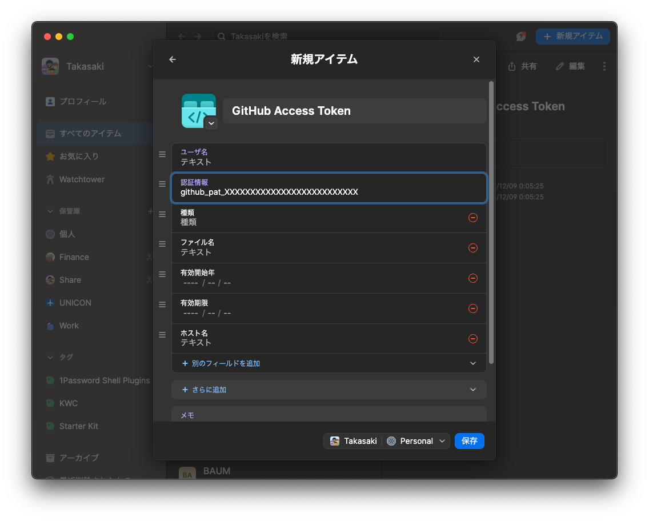Grab the 種類 row reorder handle
649x521 pixels.
point(162,214)
